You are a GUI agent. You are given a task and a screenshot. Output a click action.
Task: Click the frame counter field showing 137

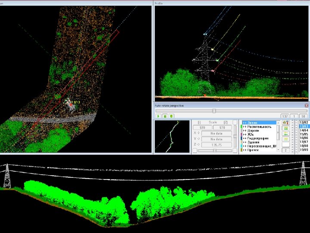(285, 116)
